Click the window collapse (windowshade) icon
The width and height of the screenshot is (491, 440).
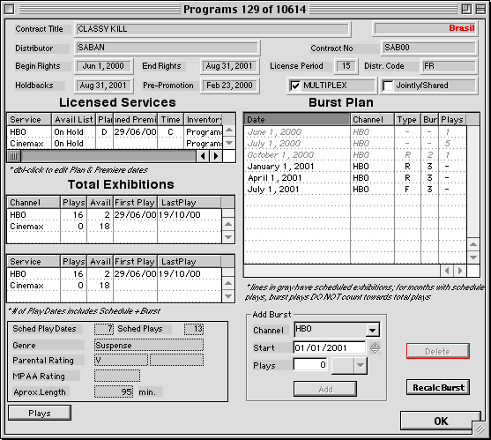(x=480, y=9)
